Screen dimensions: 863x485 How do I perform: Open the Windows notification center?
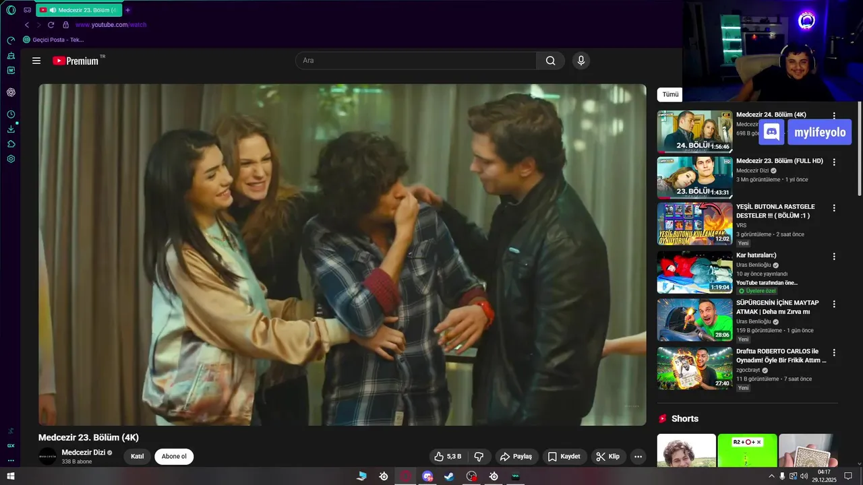click(848, 476)
